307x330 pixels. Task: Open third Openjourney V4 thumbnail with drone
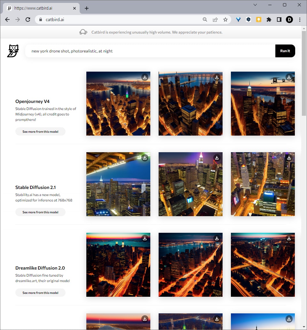click(x=263, y=104)
